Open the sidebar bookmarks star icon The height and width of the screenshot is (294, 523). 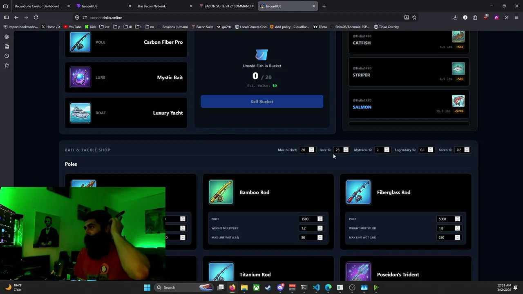pyautogui.click(x=7, y=65)
